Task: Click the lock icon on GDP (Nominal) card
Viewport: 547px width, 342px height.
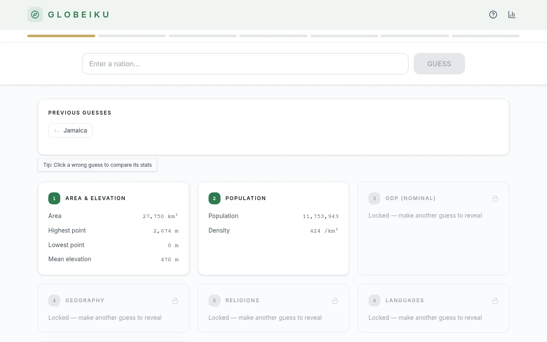Action: [x=495, y=198]
